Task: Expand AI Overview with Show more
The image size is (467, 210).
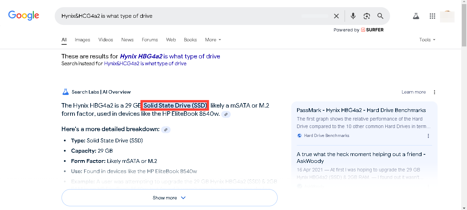Action: pyautogui.click(x=169, y=198)
